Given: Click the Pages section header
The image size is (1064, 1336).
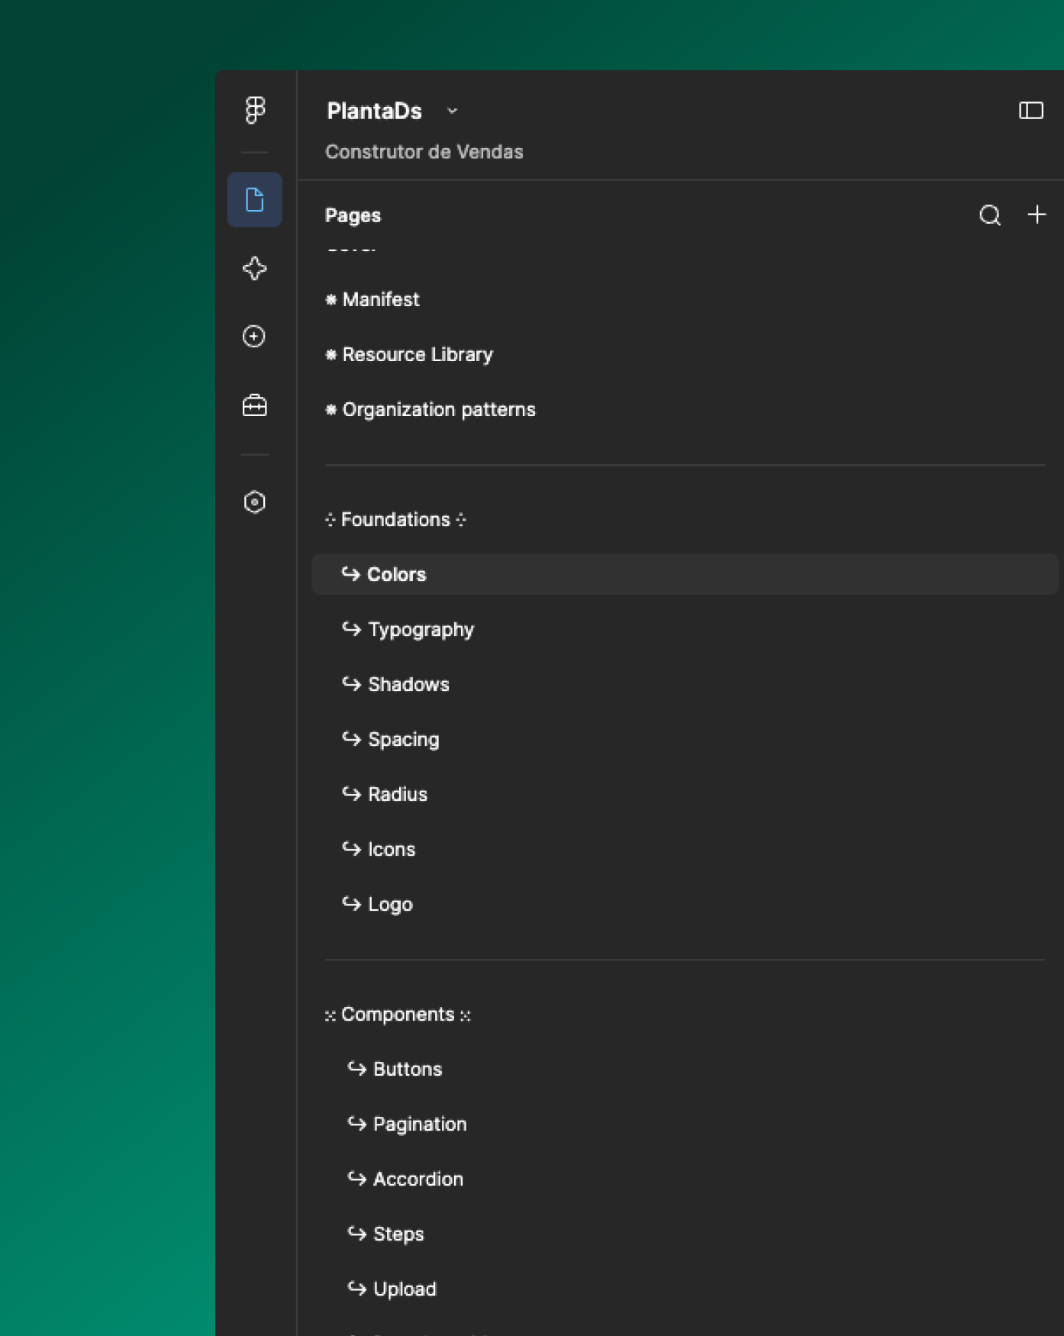Looking at the screenshot, I should point(353,215).
